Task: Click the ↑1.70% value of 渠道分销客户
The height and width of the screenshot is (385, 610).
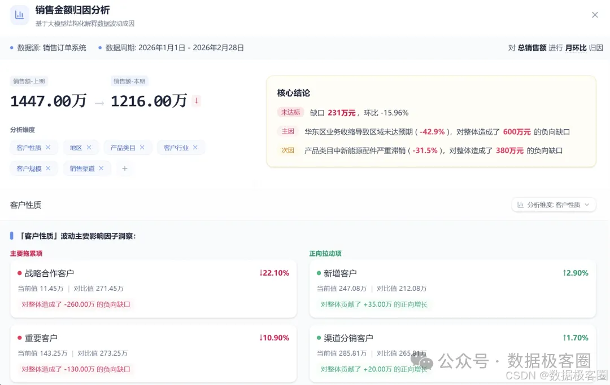Action: (576, 338)
